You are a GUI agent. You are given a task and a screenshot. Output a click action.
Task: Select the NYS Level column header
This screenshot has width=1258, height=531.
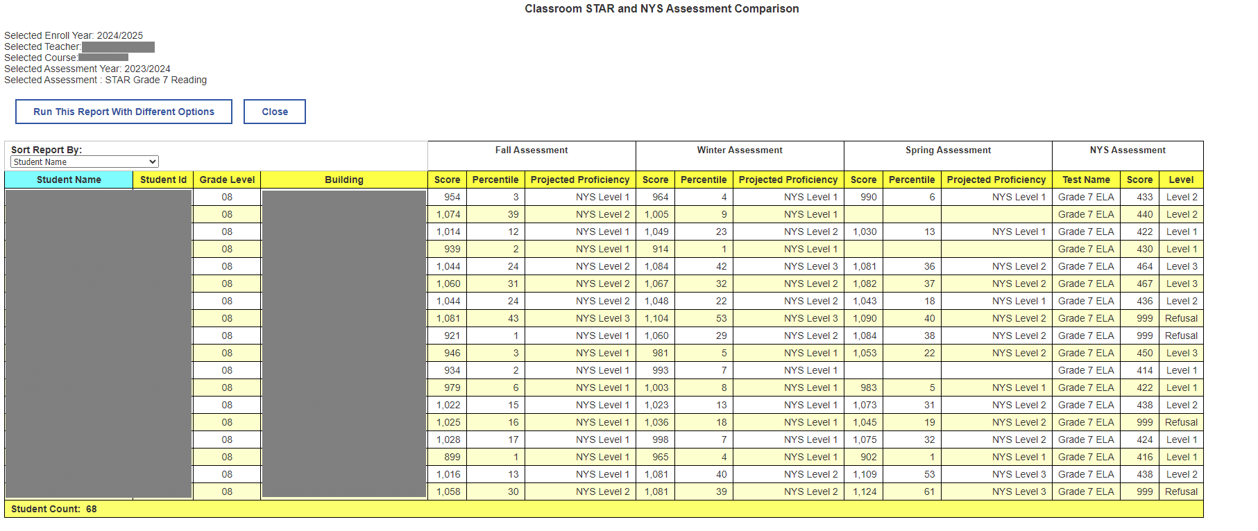pos(1181,180)
